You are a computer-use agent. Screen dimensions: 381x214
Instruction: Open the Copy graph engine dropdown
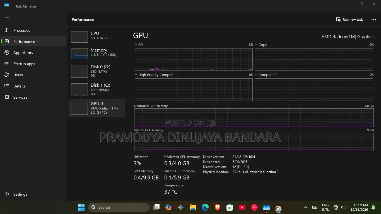256,45
